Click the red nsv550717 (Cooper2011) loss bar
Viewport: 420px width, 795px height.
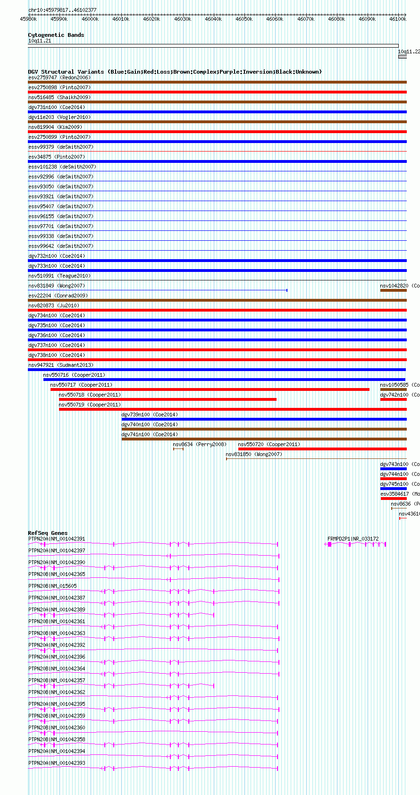(210, 389)
